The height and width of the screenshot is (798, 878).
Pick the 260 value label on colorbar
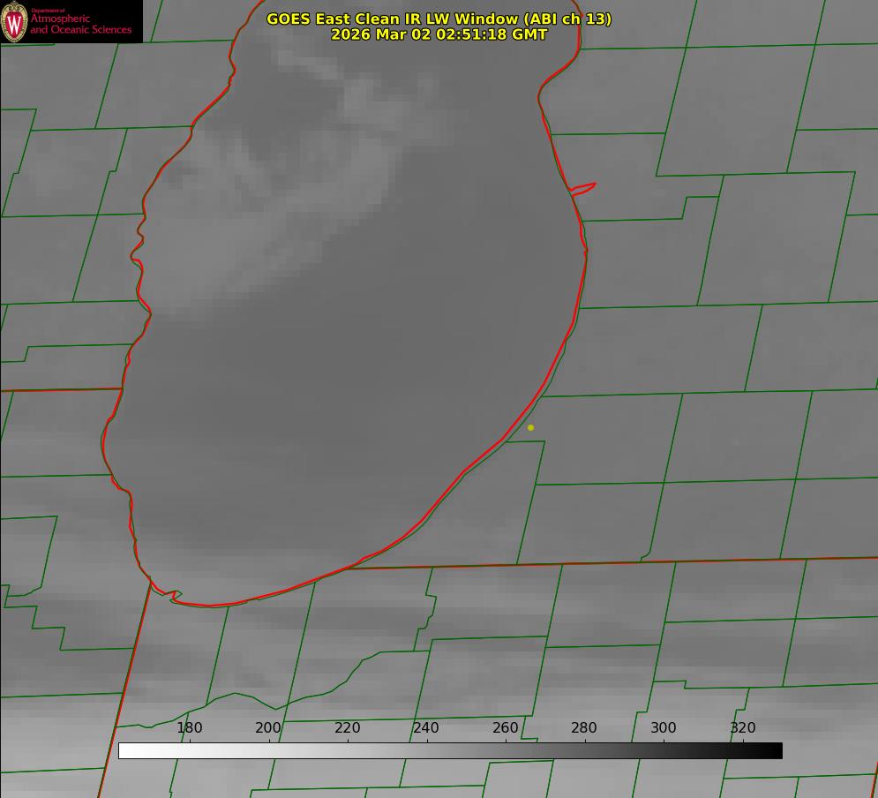(506, 728)
